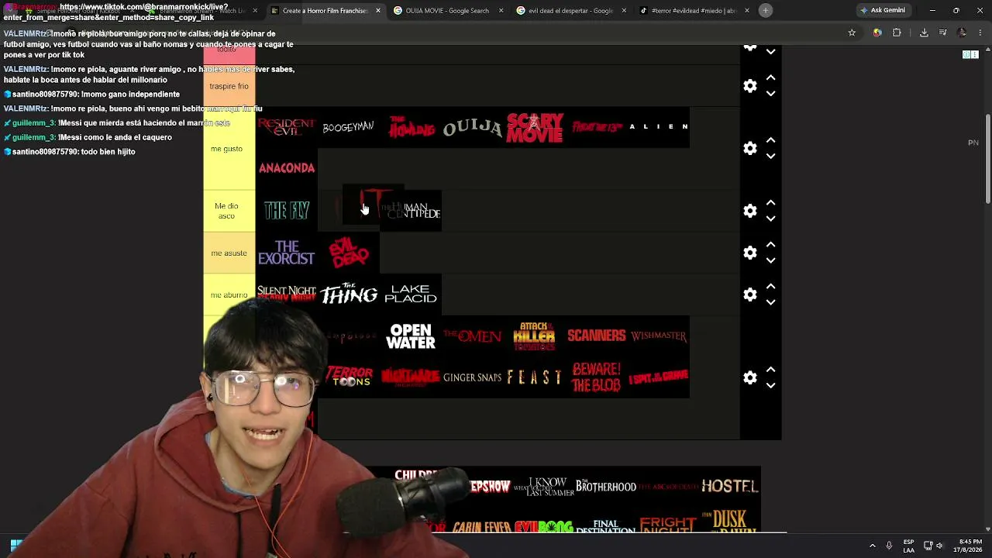This screenshot has height=558, width=992.
Task: Open the browser profile avatar
Action: pos(963,33)
